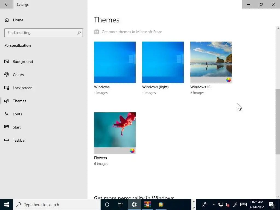
Task: Apply the Windows (light) theme
Action: click(x=163, y=62)
